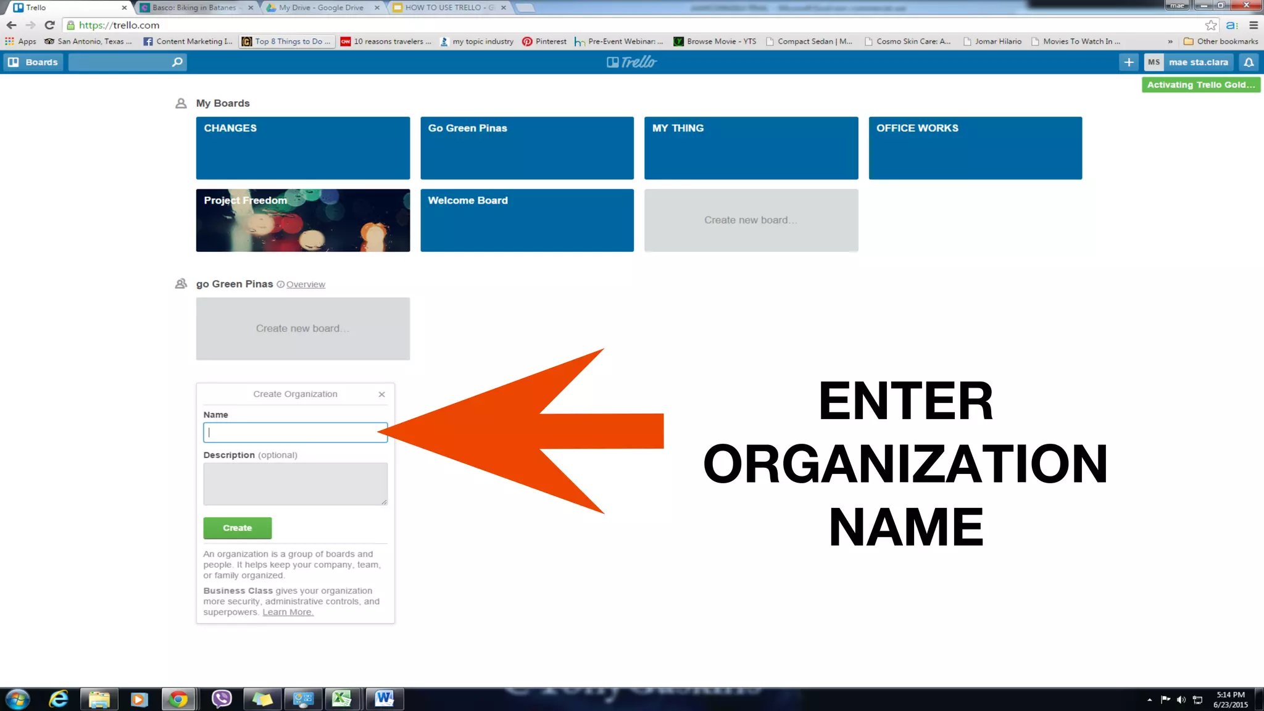Click the green Create button

click(x=238, y=528)
